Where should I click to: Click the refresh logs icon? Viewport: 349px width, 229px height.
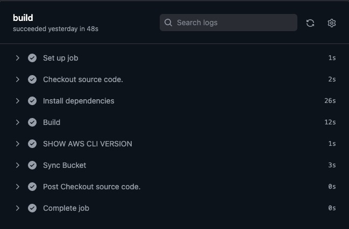(310, 23)
